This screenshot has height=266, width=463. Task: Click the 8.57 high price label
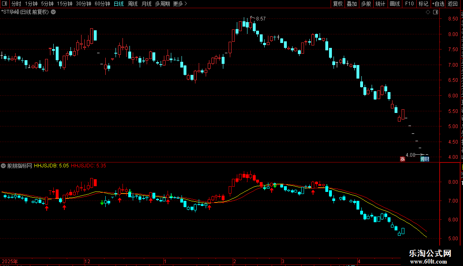[x=261, y=18]
